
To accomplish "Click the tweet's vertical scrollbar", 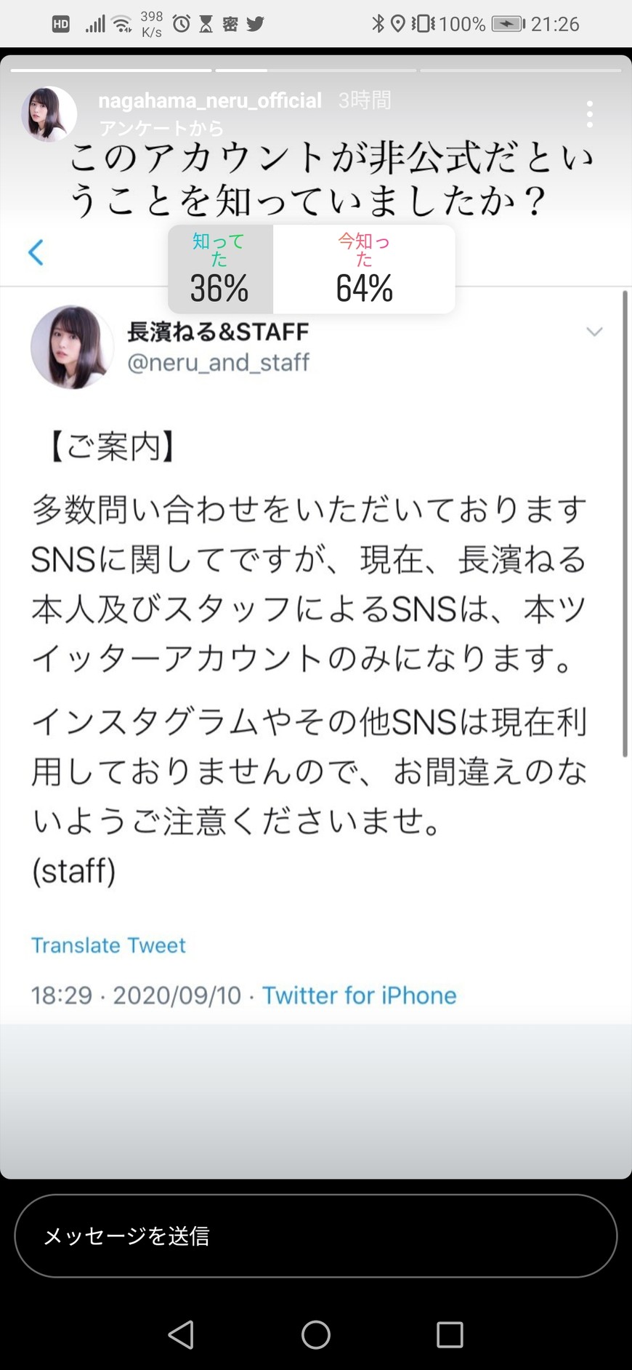I will coord(624,524).
